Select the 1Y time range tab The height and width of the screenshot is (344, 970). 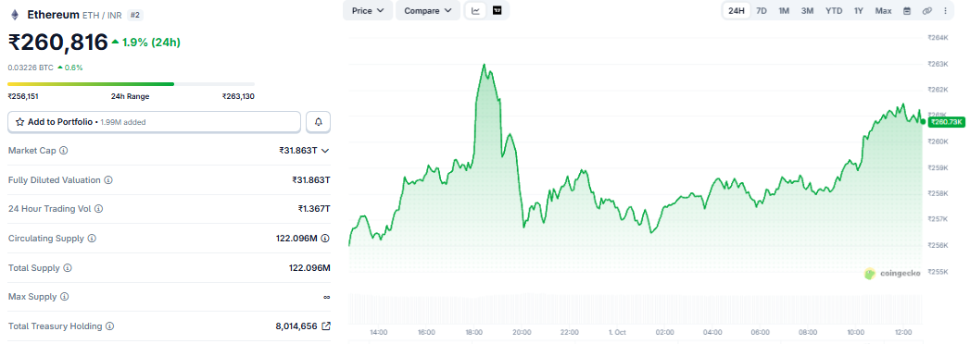click(859, 10)
